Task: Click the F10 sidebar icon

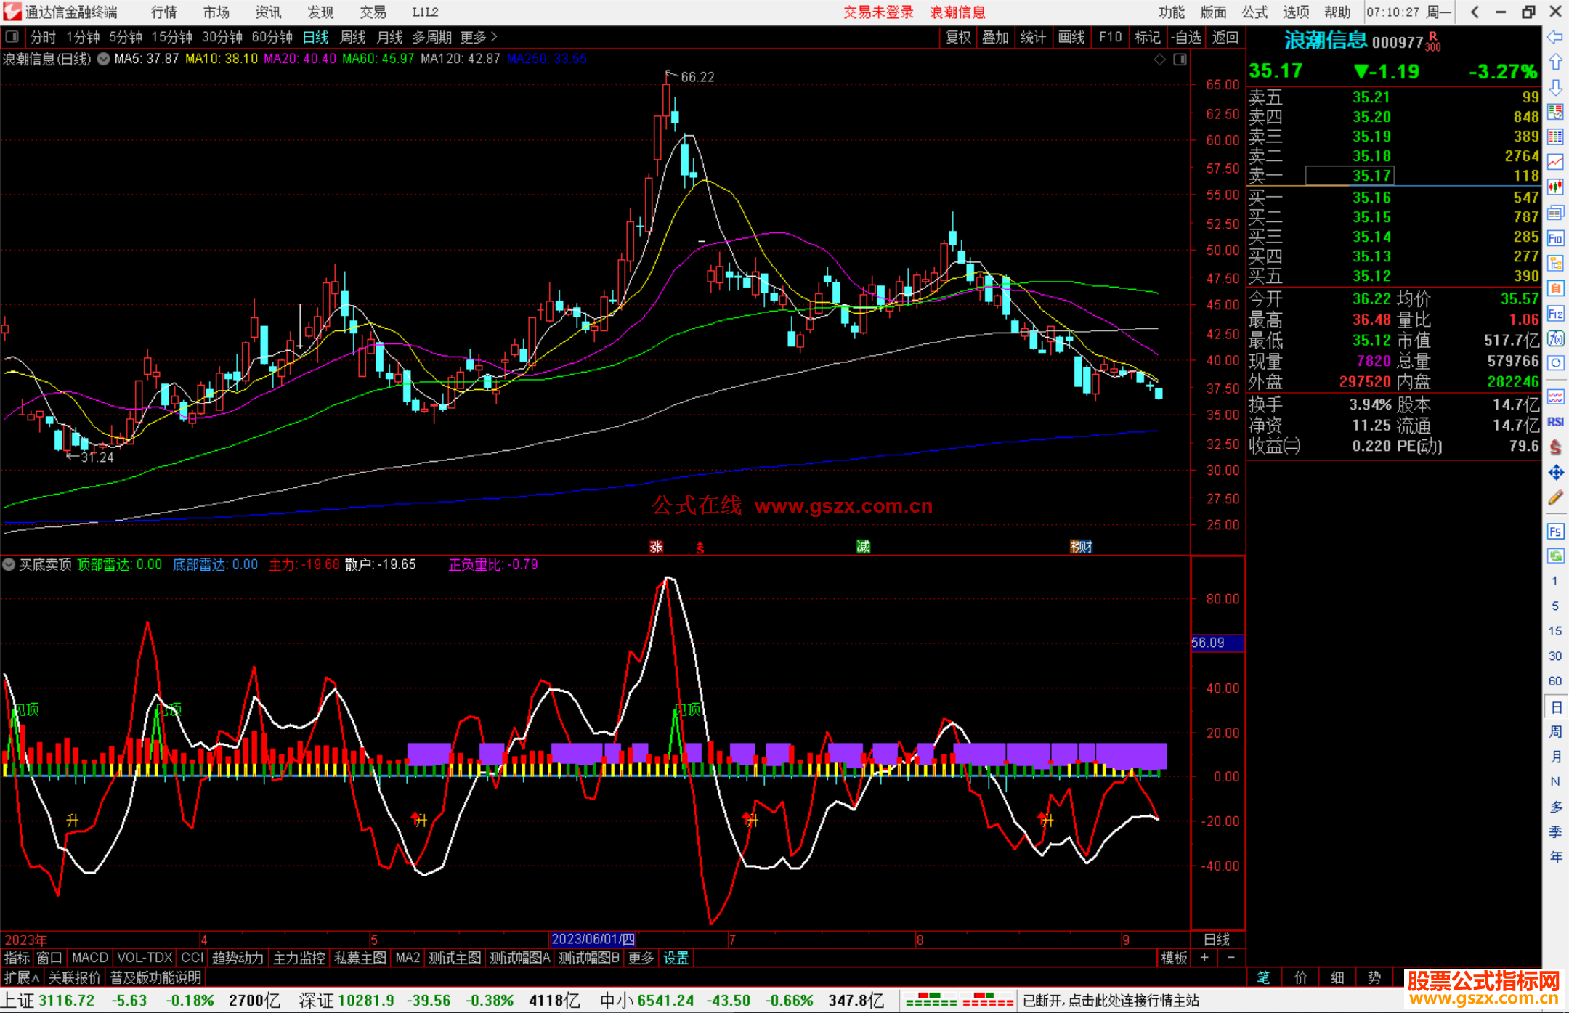Action: [x=1555, y=238]
